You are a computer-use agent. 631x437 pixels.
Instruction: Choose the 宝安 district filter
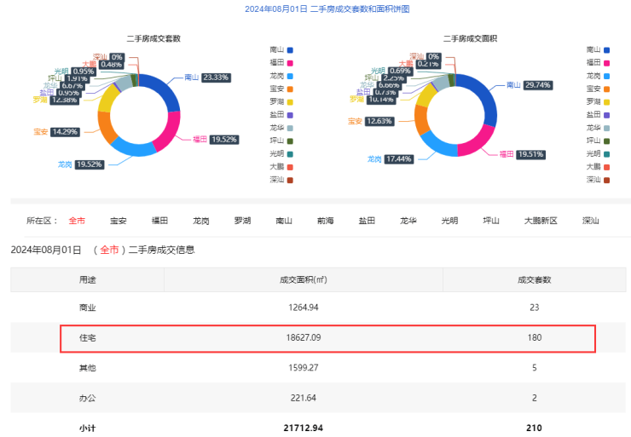click(119, 221)
